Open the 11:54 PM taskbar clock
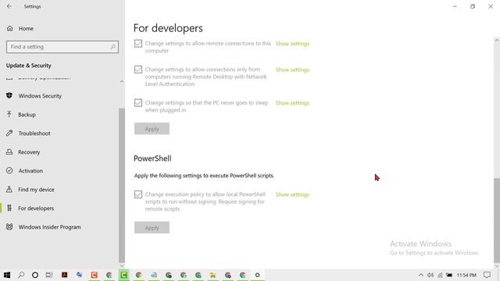The width and height of the screenshot is (500, 281). tap(466, 275)
